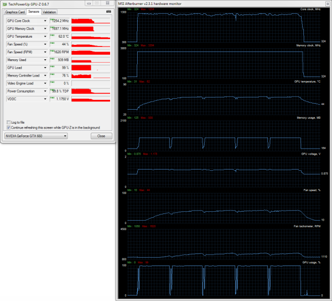Click the GPU Memory Clock value field
Screen dimensions: 332x301
coord(59,28)
